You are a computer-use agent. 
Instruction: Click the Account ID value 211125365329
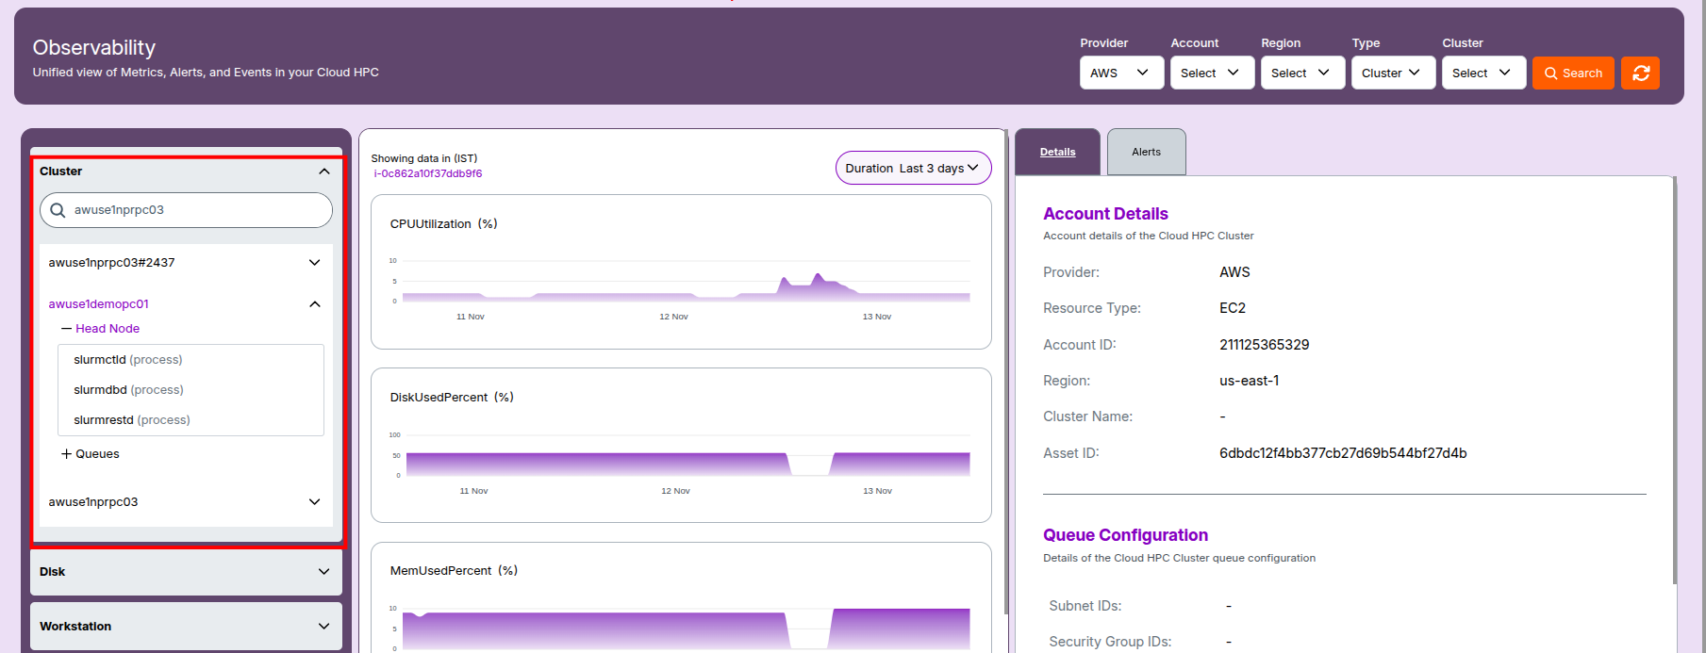[1264, 345]
